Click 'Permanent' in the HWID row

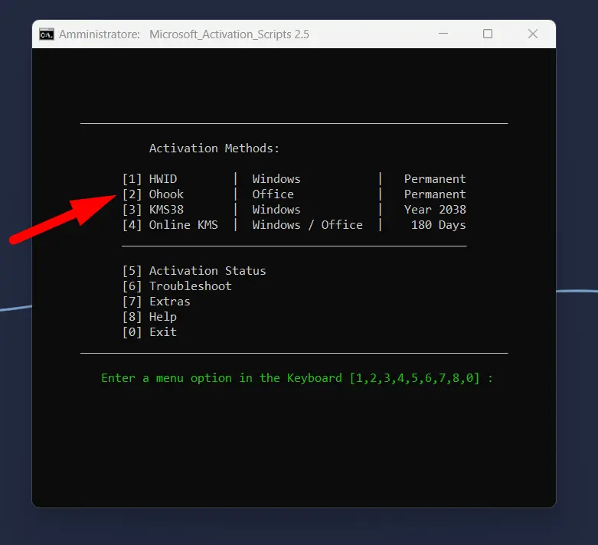click(435, 179)
